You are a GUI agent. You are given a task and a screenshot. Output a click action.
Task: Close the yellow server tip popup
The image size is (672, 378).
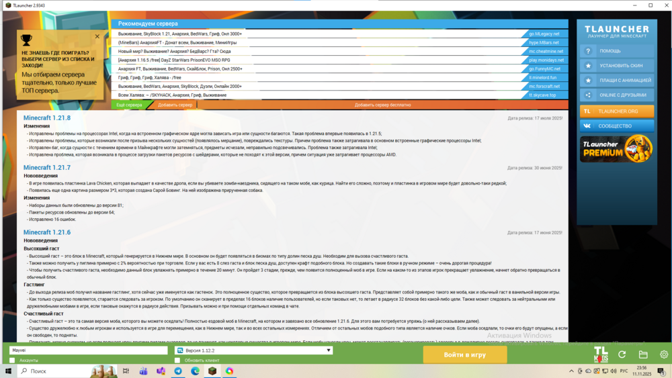point(97,37)
